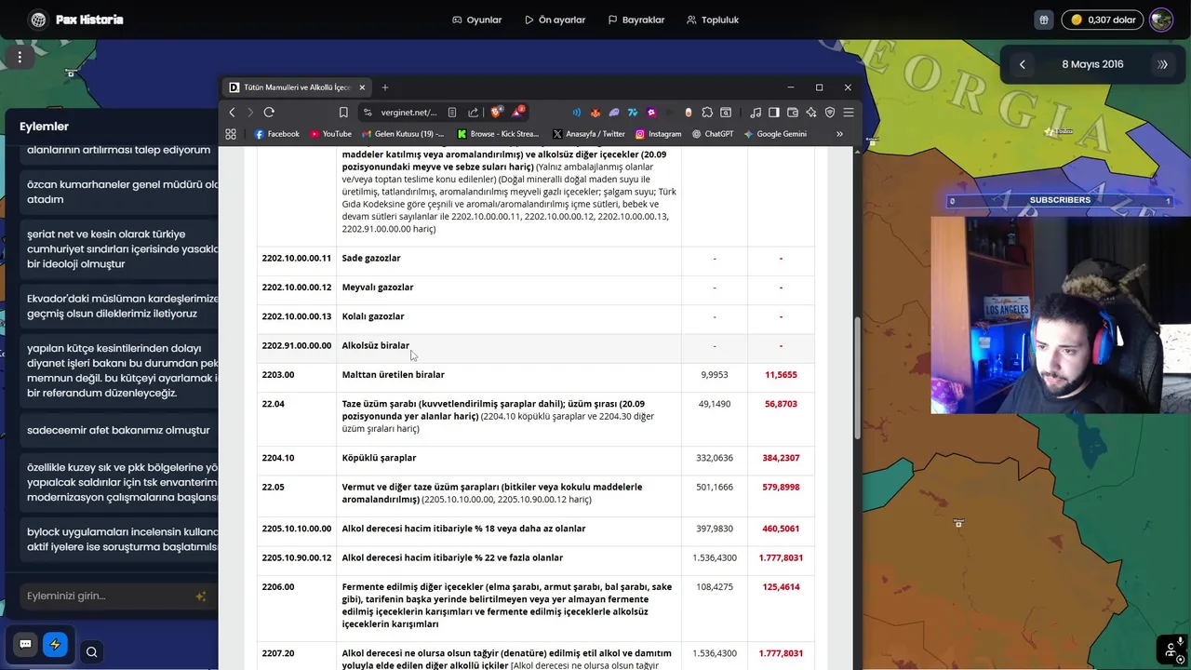Open the Instagram bookmark
Viewport: 1191px width, 670px height.
658,134
